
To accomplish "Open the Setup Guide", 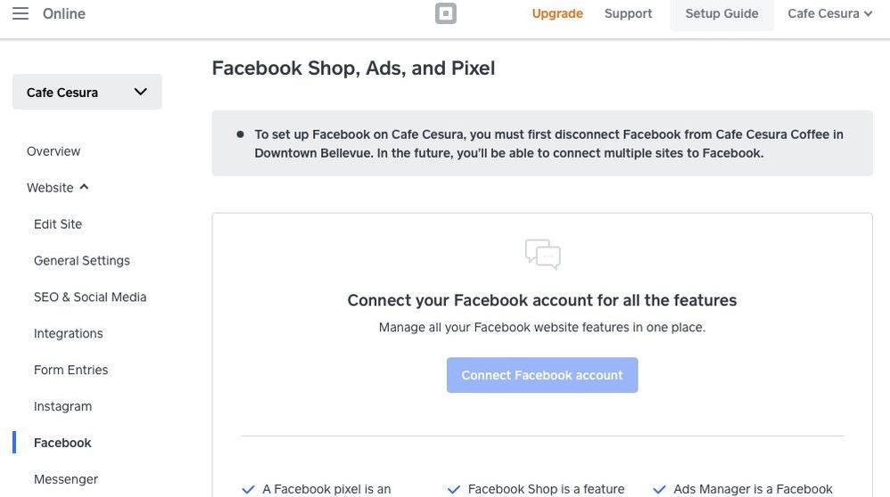I will pyautogui.click(x=721, y=13).
